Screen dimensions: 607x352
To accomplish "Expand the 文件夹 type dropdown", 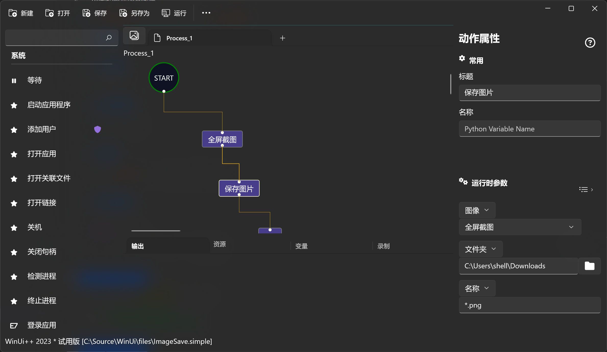I will (x=480, y=249).
